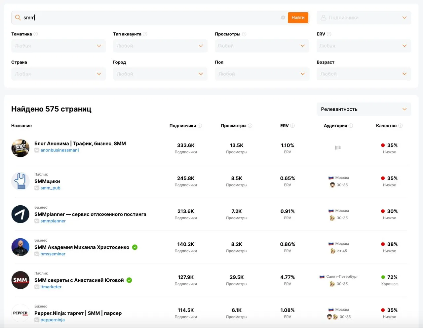Viewport: 423px width, 328px height.
Task: Open the pepperninja link
Action: pos(53,320)
